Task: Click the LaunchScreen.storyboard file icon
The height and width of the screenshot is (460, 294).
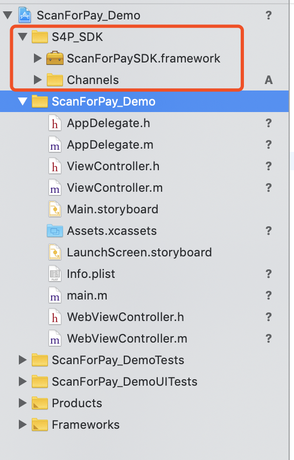Action: click(x=54, y=252)
